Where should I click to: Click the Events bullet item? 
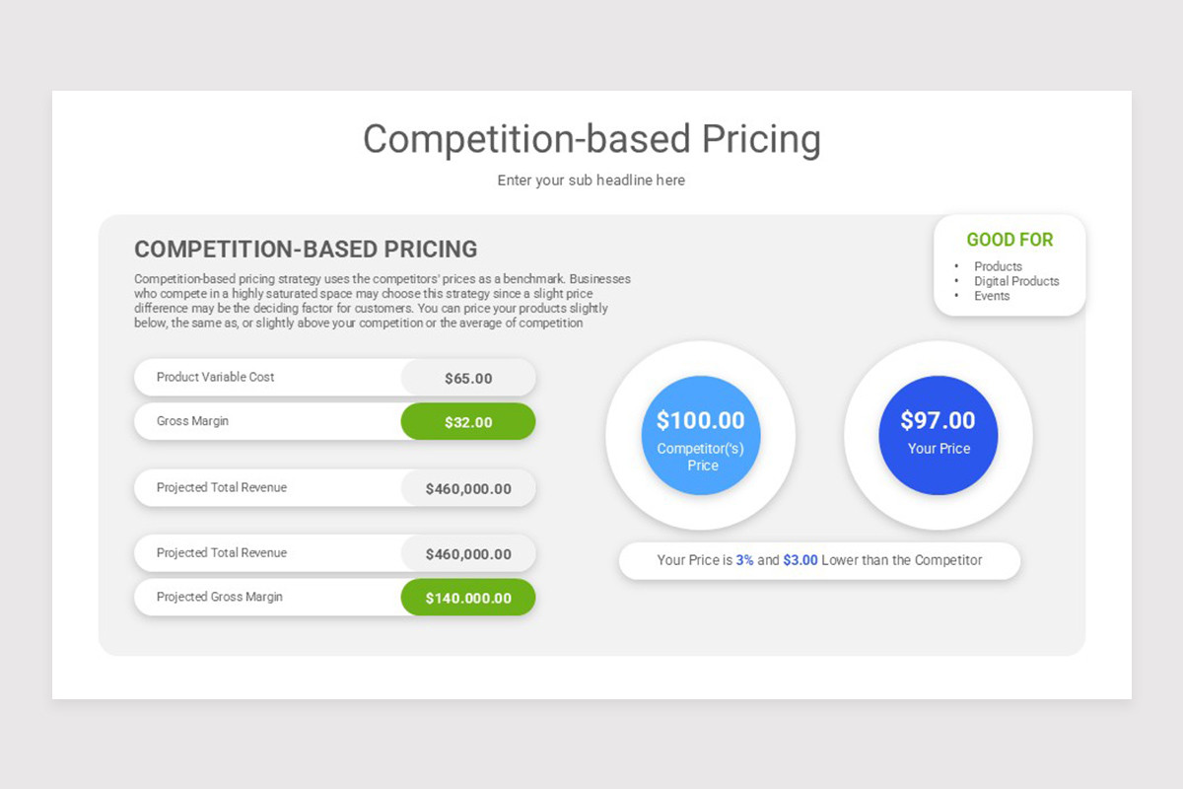click(992, 296)
